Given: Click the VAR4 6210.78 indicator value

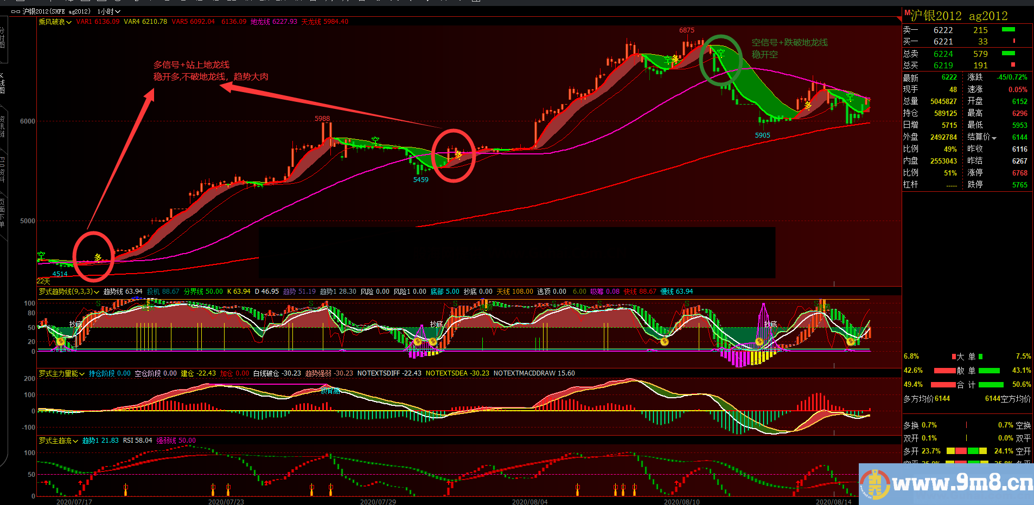Looking at the screenshot, I should coord(145,22).
